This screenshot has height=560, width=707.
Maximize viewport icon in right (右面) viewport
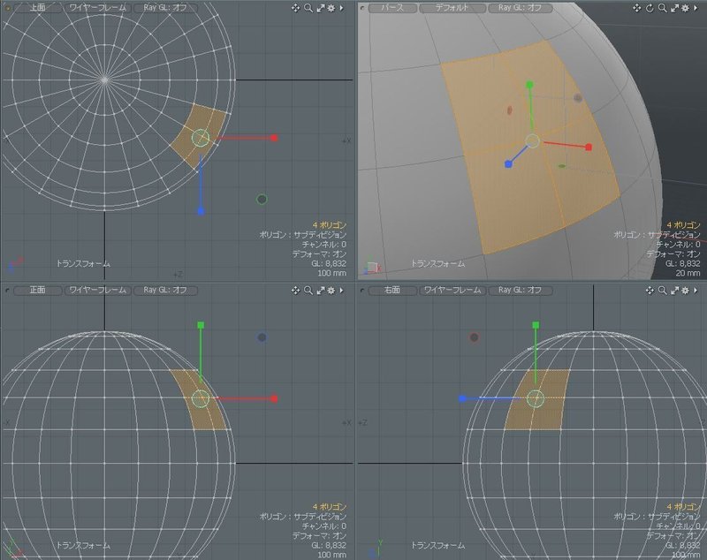(x=674, y=291)
